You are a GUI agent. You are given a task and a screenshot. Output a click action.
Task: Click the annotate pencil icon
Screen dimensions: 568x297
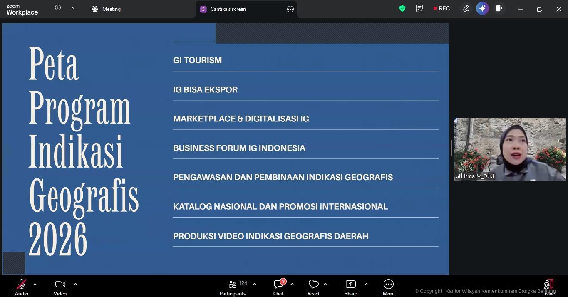pyautogui.click(x=466, y=9)
